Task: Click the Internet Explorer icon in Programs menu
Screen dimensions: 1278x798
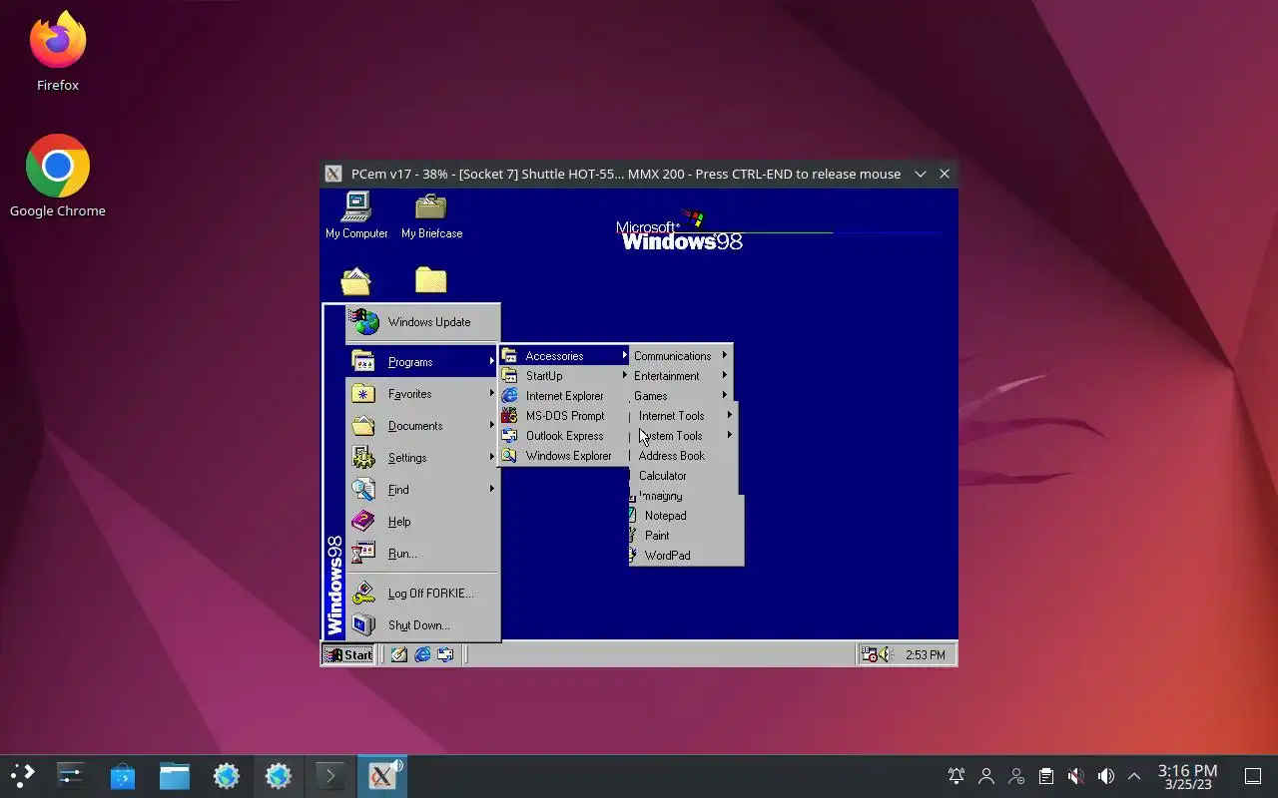Action: (510, 396)
